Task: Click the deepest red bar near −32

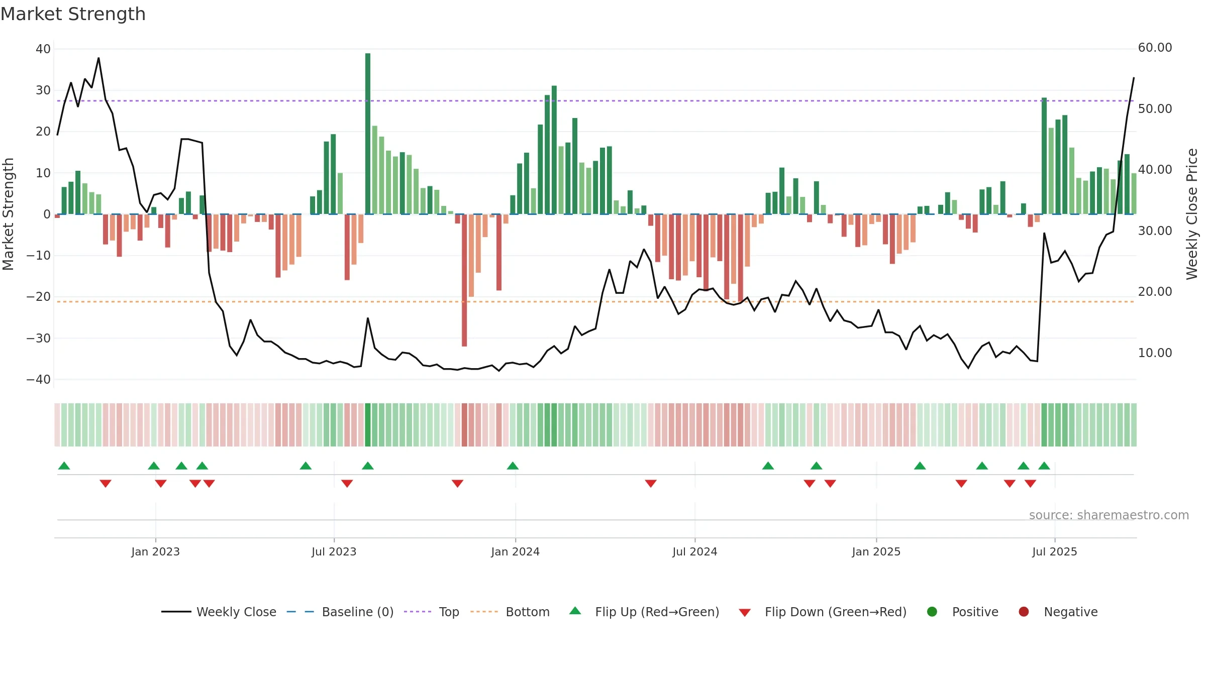Action: click(464, 280)
